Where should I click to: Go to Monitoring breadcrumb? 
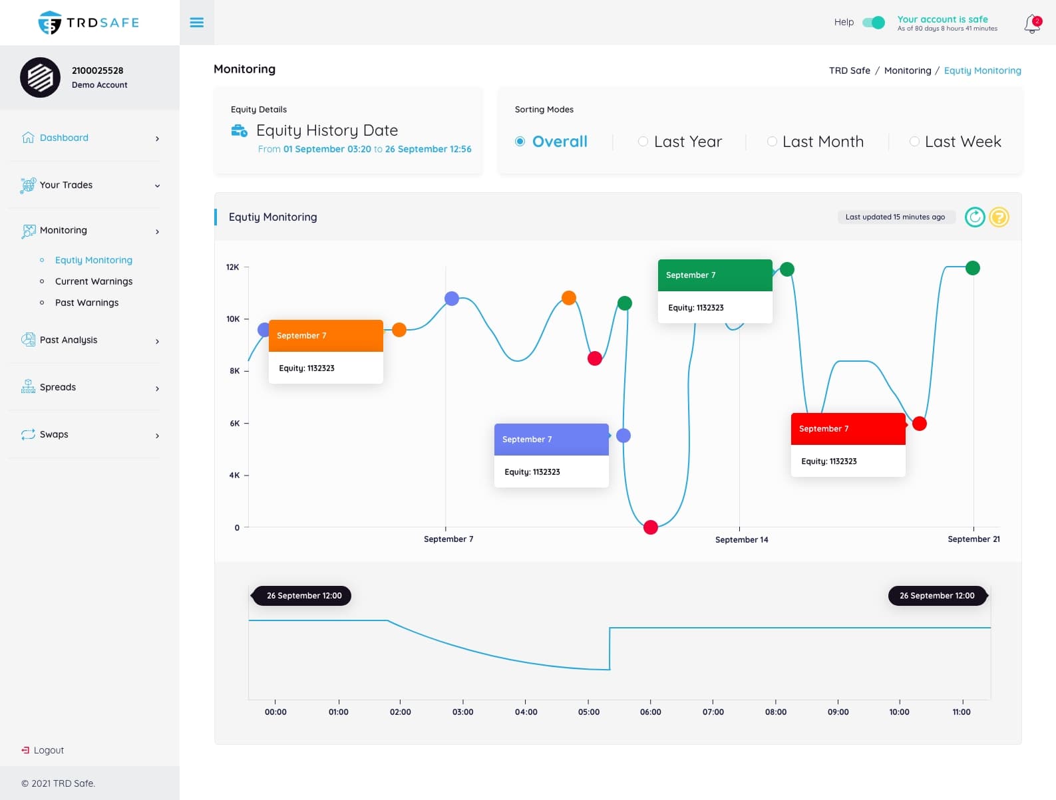click(908, 70)
